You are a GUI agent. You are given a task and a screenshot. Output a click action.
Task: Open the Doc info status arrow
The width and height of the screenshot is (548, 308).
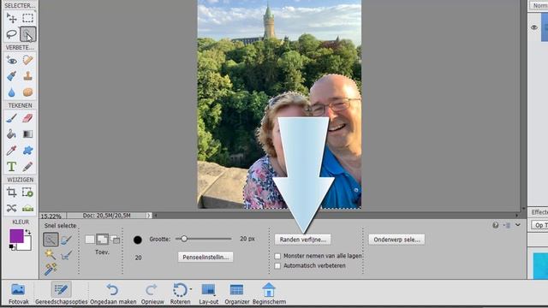148,216
